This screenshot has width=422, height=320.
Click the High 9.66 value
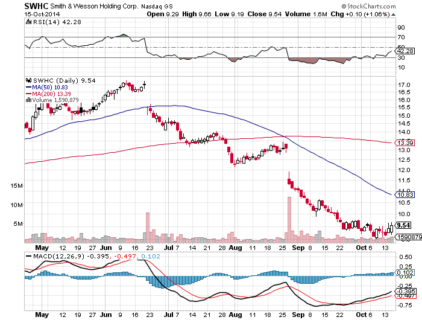(197, 14)
